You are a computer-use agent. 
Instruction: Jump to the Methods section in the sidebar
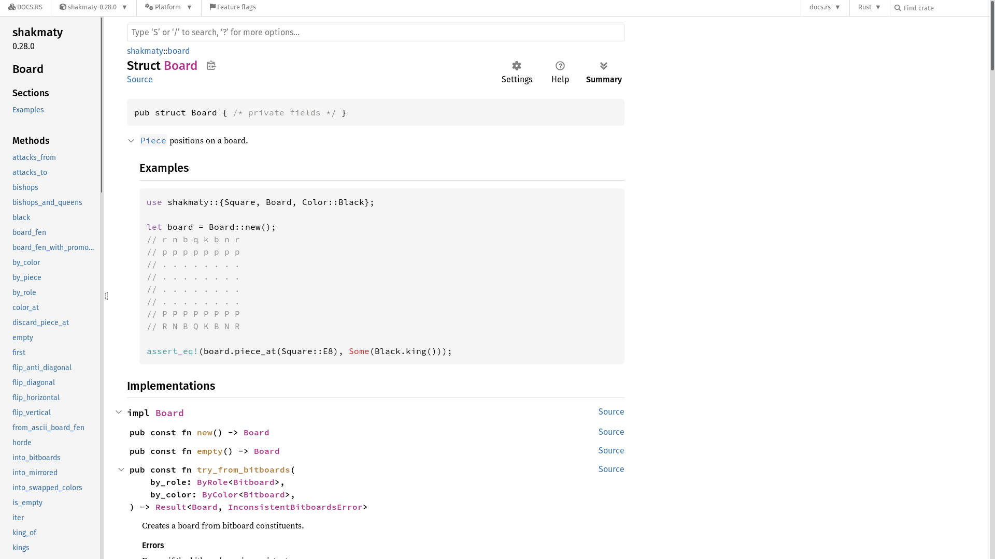point(31,141)
